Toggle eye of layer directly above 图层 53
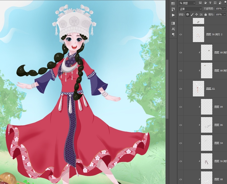 point(181,71)
